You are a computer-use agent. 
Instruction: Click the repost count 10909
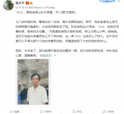(48, 112)
